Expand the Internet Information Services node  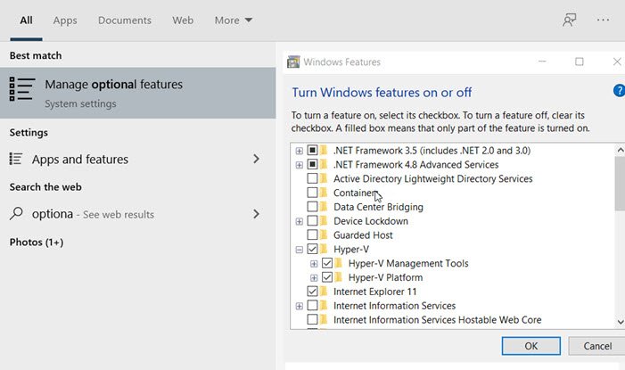pyautogui.click(x=300, y=306)
